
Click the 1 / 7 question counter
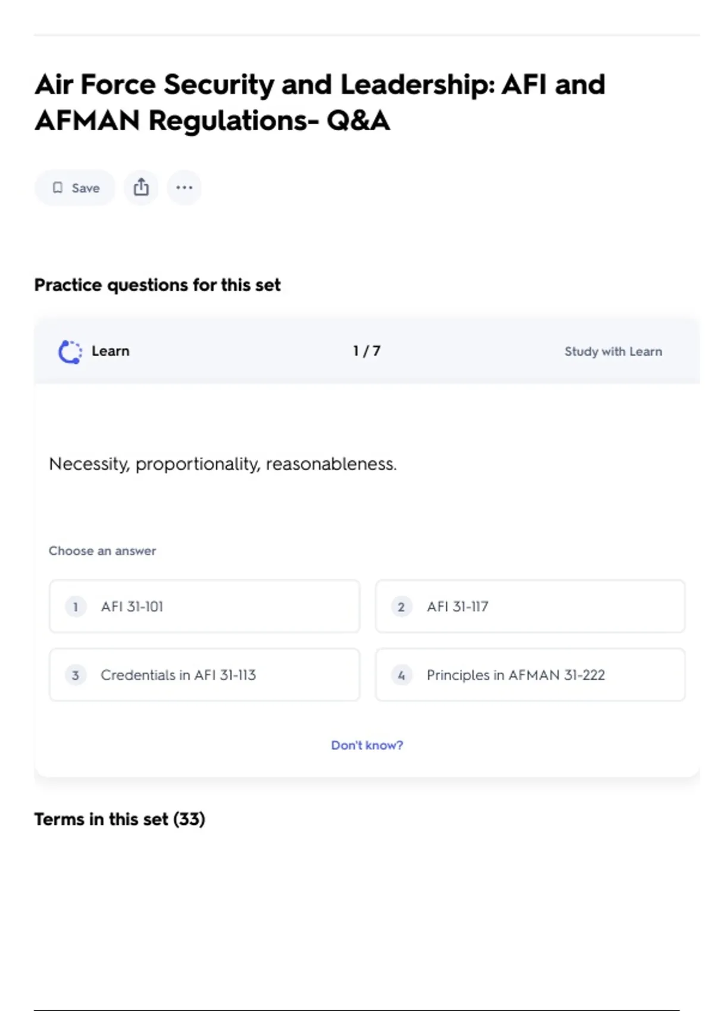coord(367,351)
